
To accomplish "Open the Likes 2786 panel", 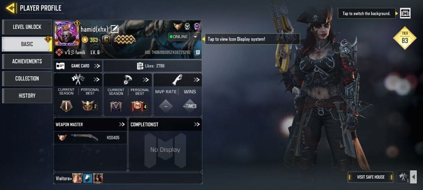I will click(152, 66).
